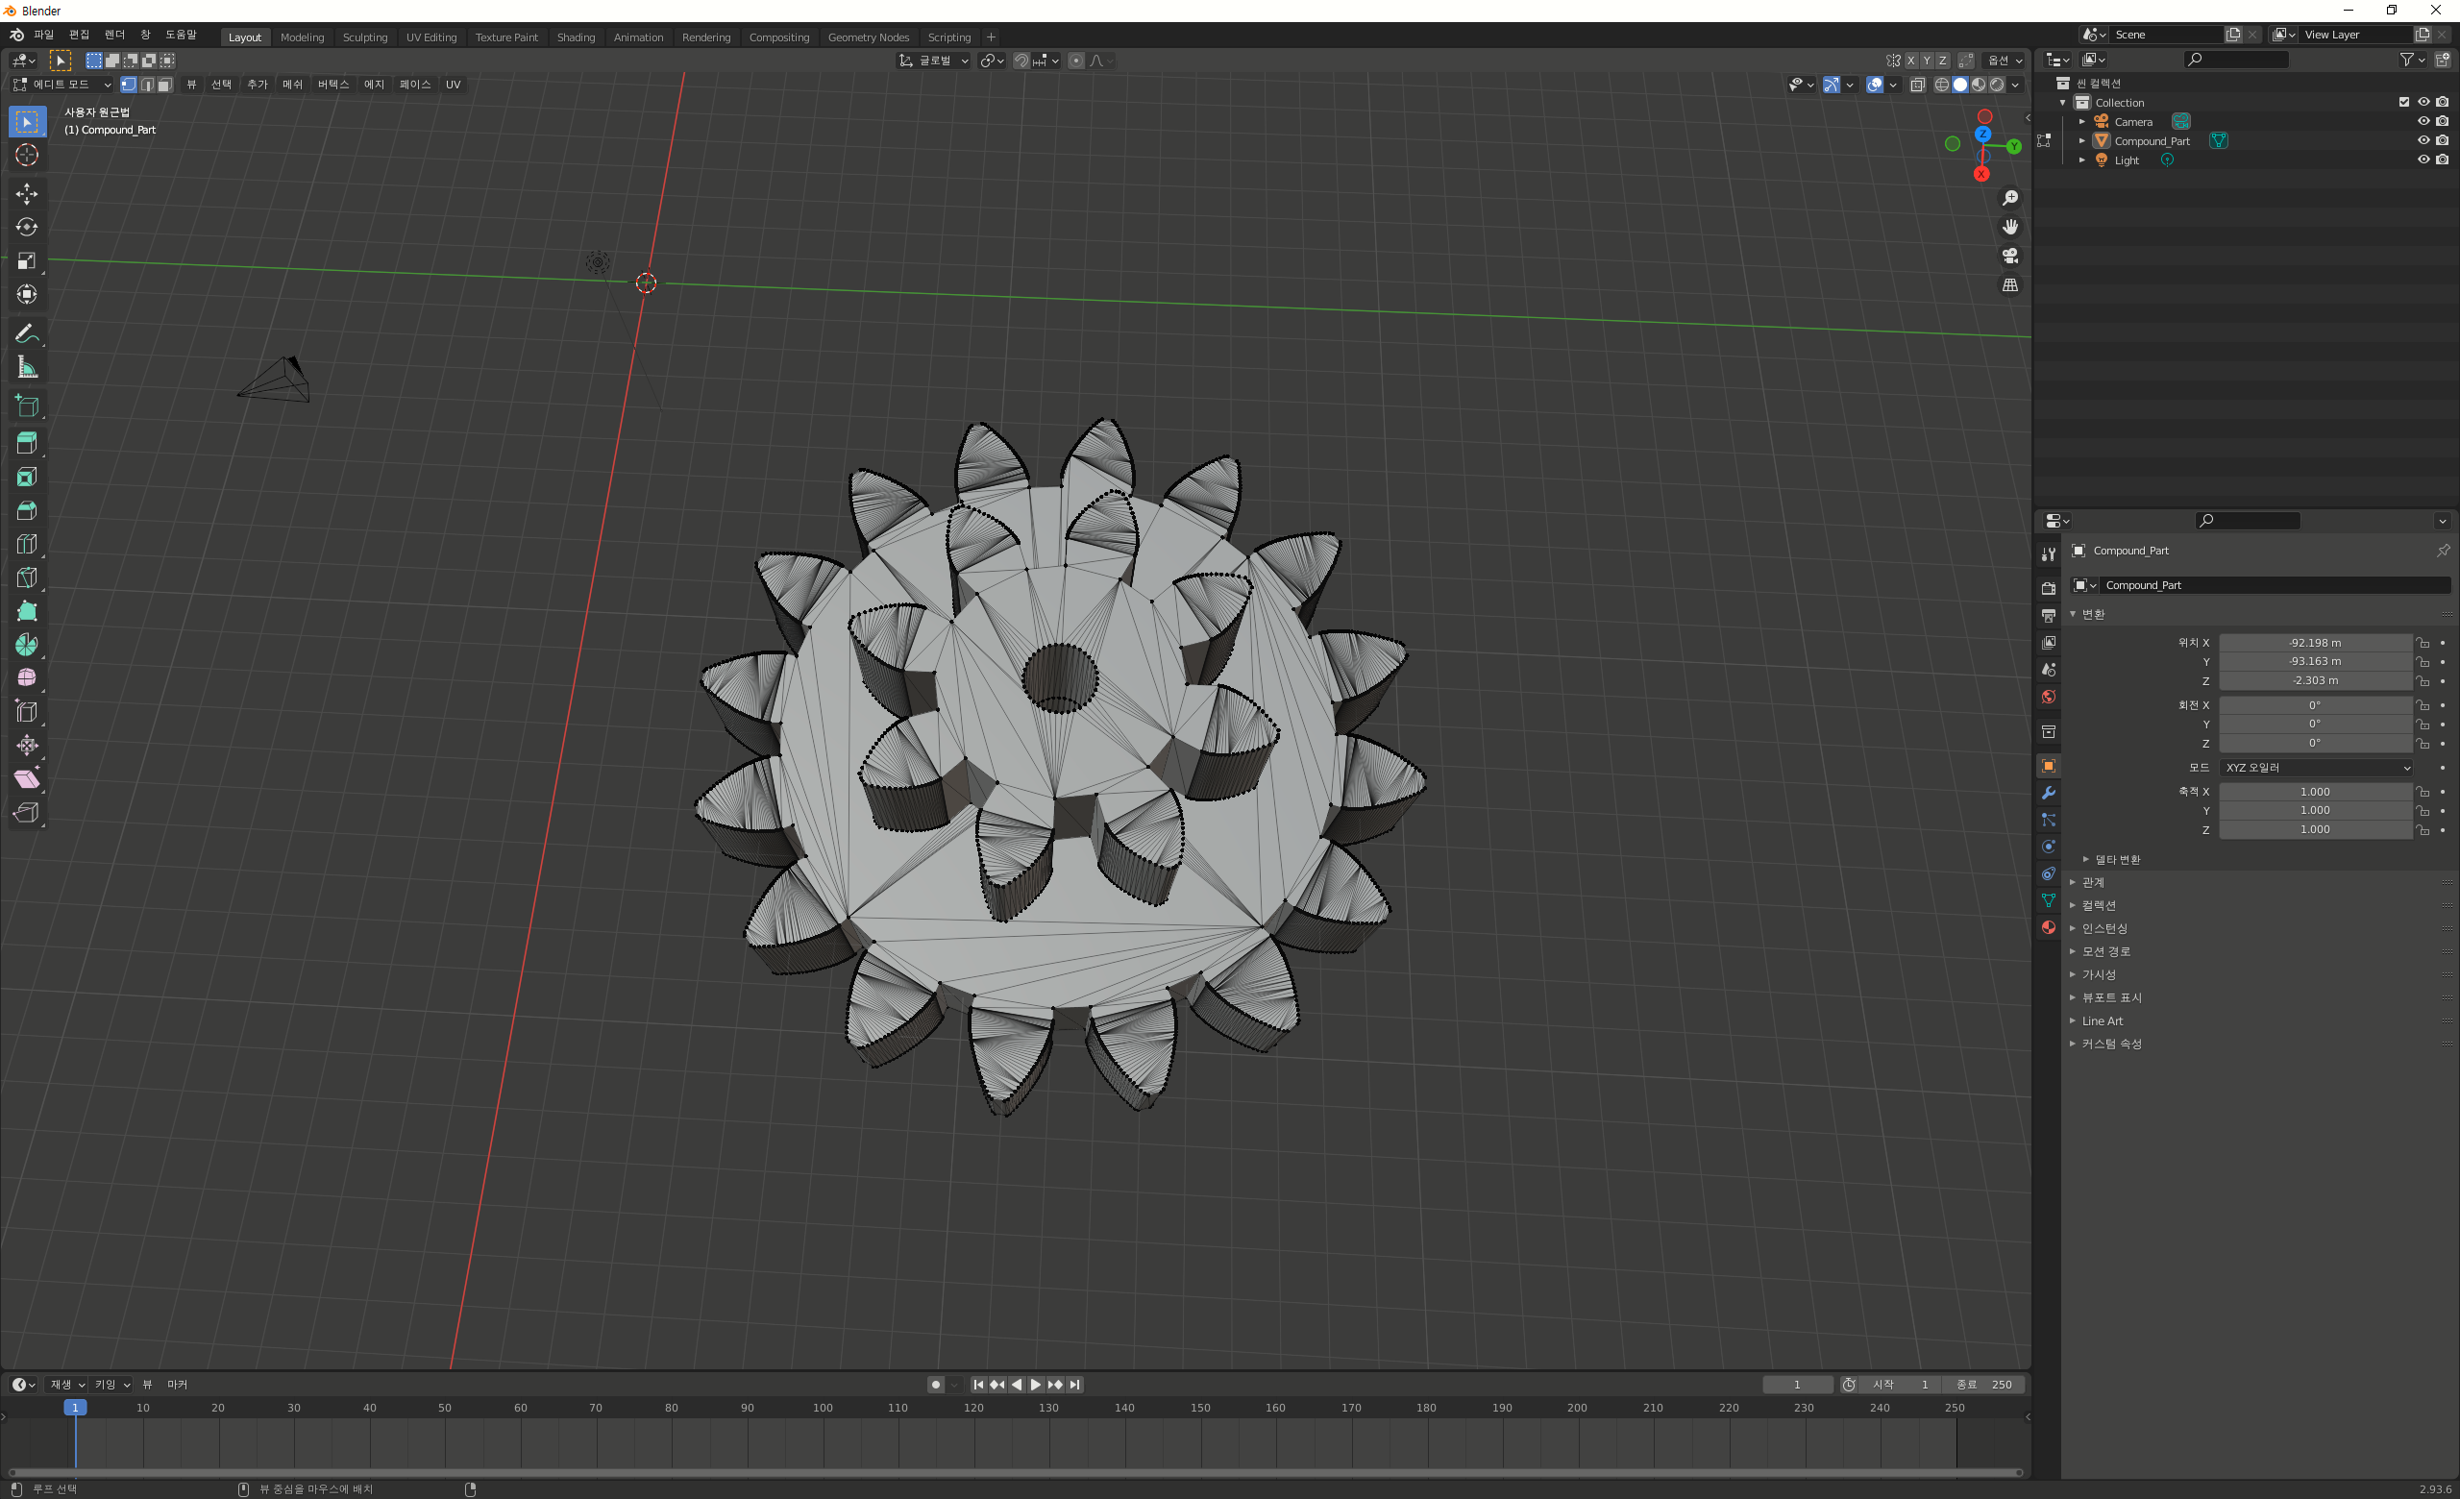Select the Move tool in the toolbar
The height and width of the screenshot is (1499, 2460).
click(27, 192)
